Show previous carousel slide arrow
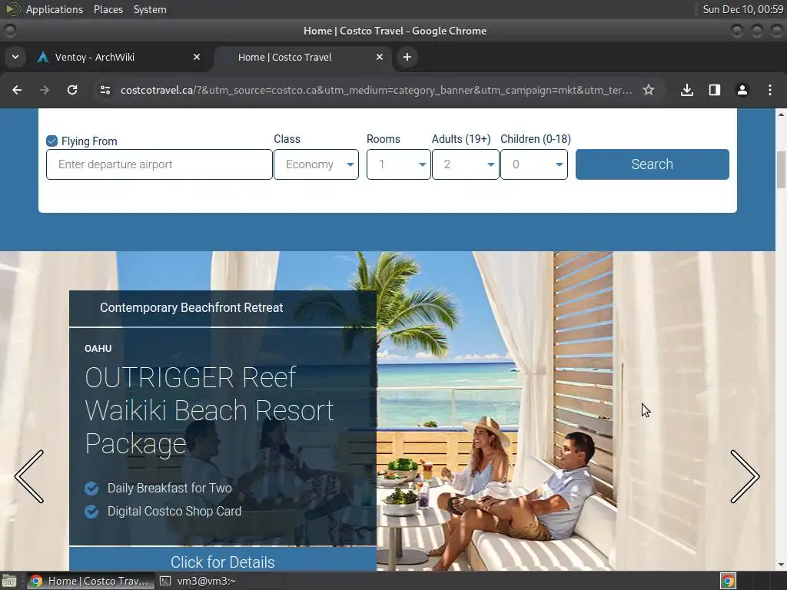Viewport: 787px width, 590px height. (x=29, y=476)
